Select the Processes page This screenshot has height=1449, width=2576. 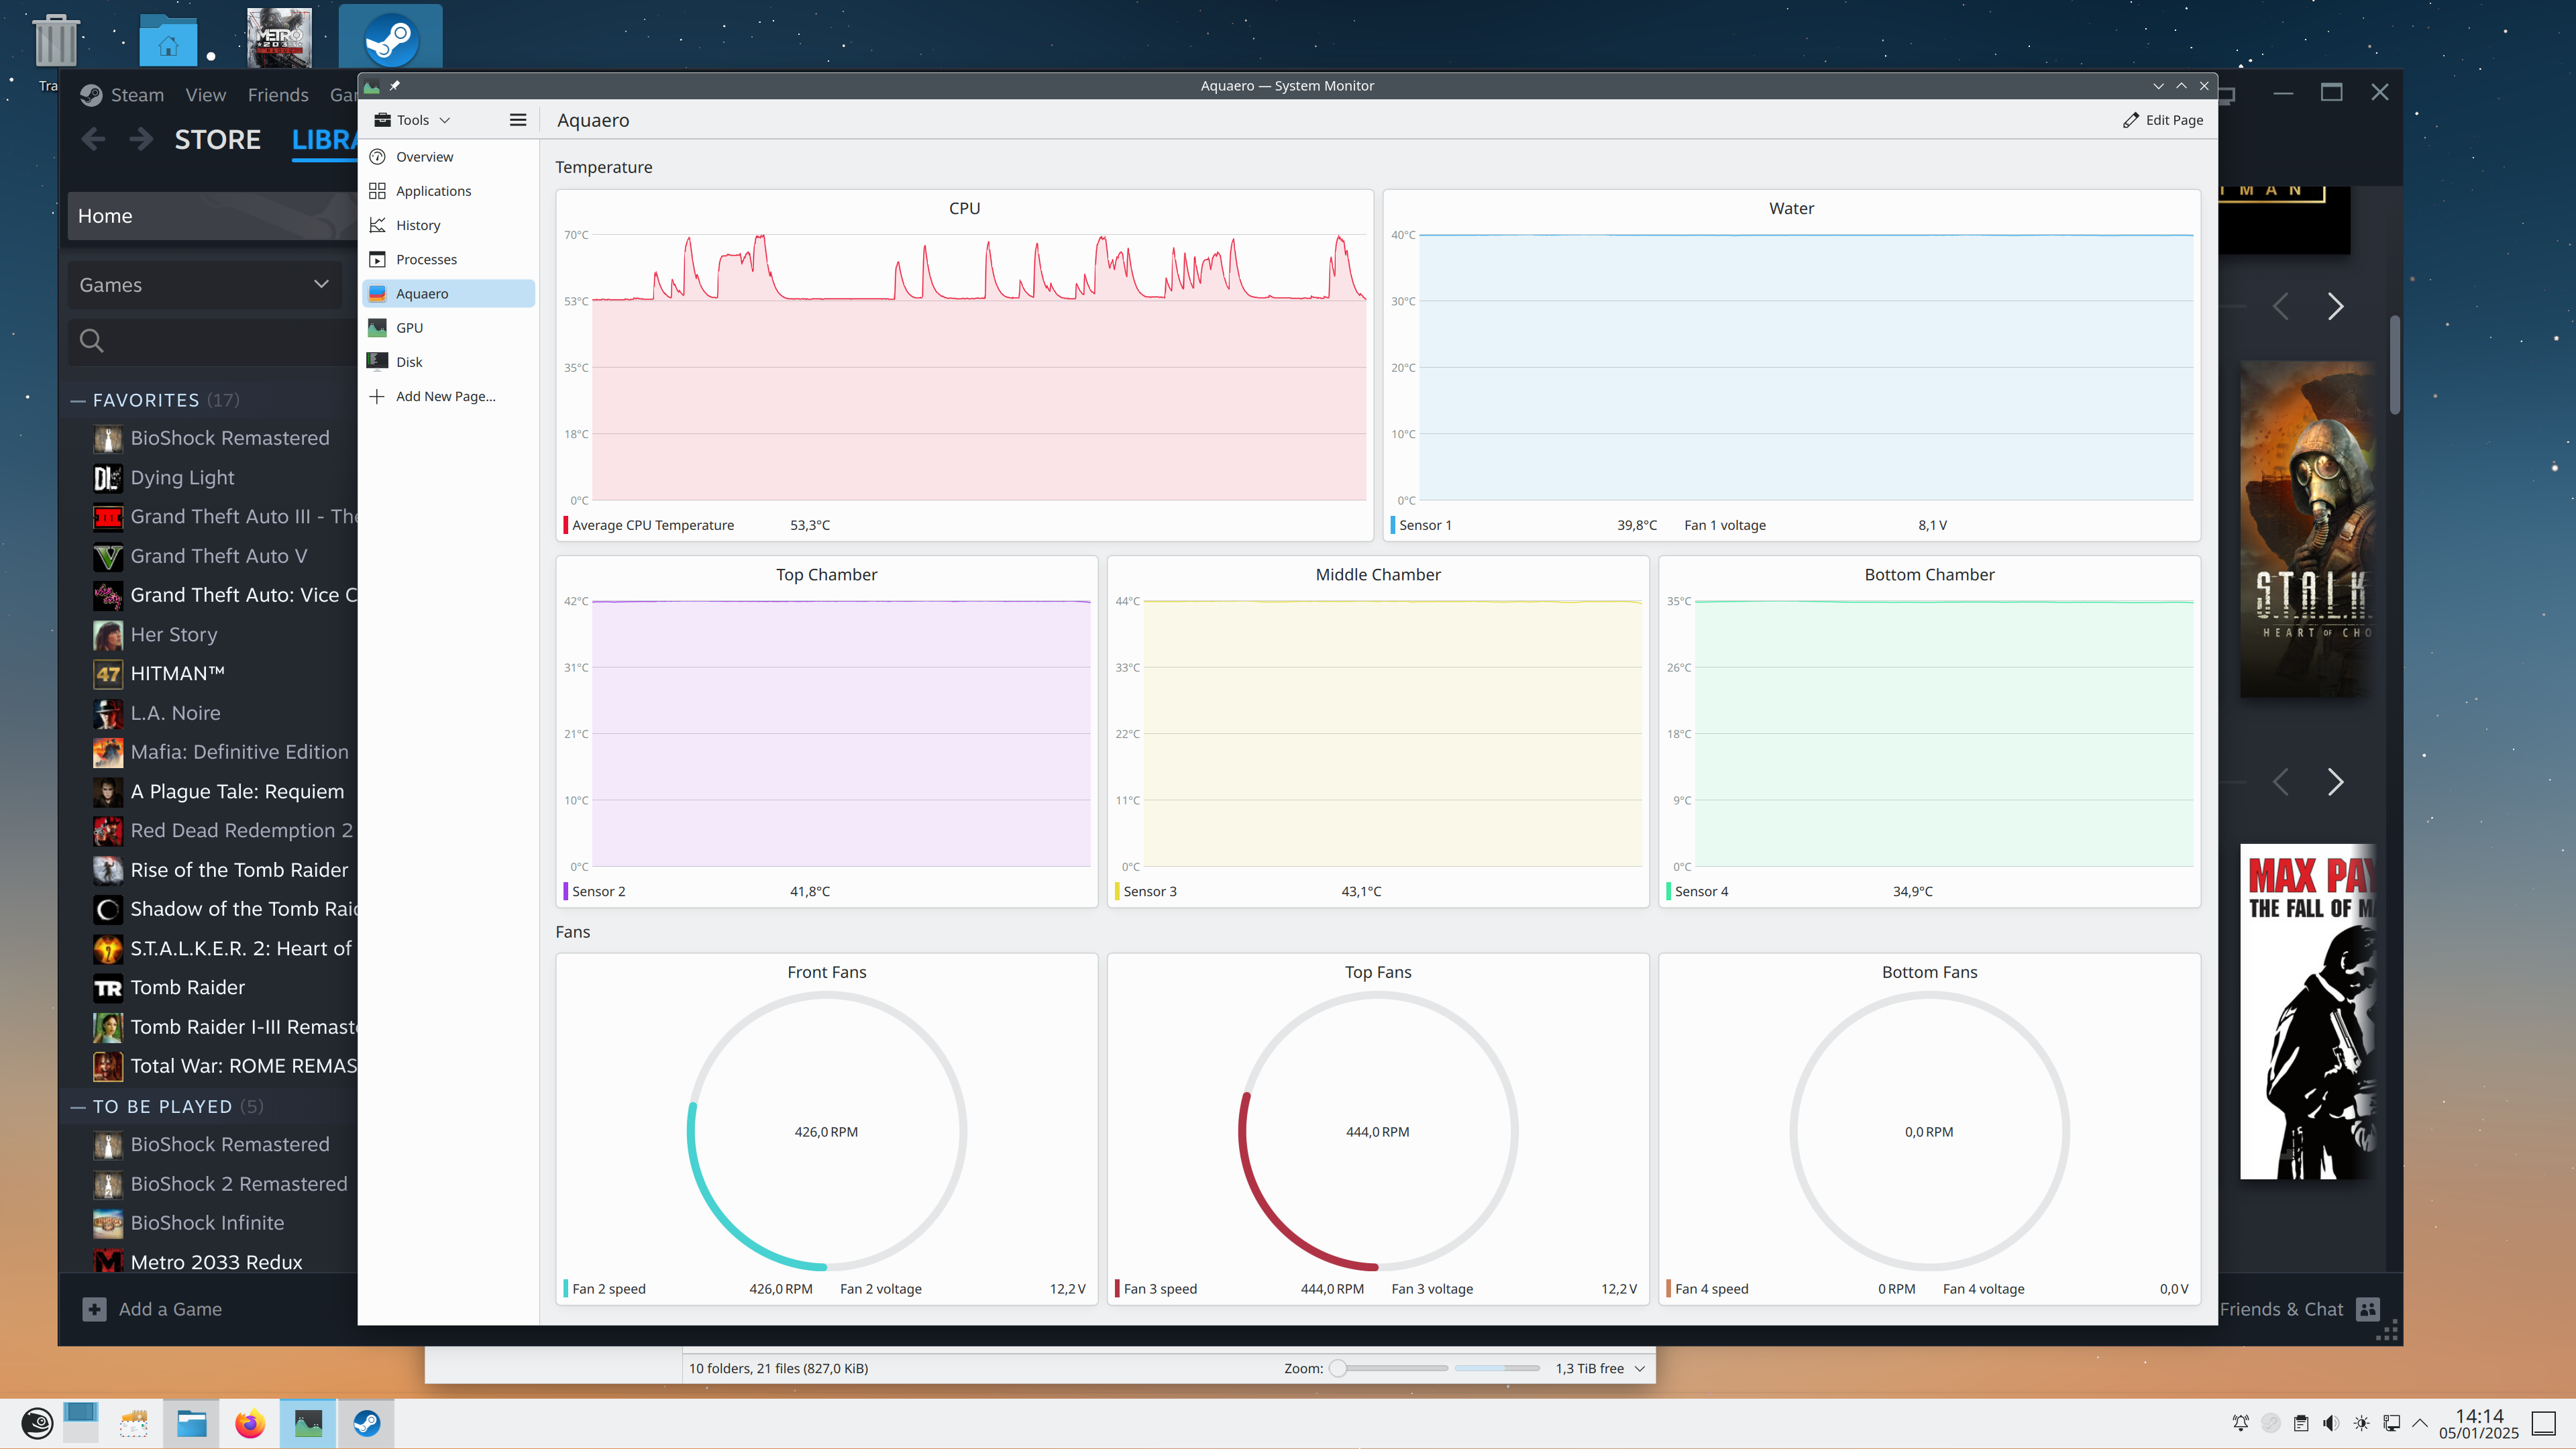pyautogui.click(x=426, y=259)
